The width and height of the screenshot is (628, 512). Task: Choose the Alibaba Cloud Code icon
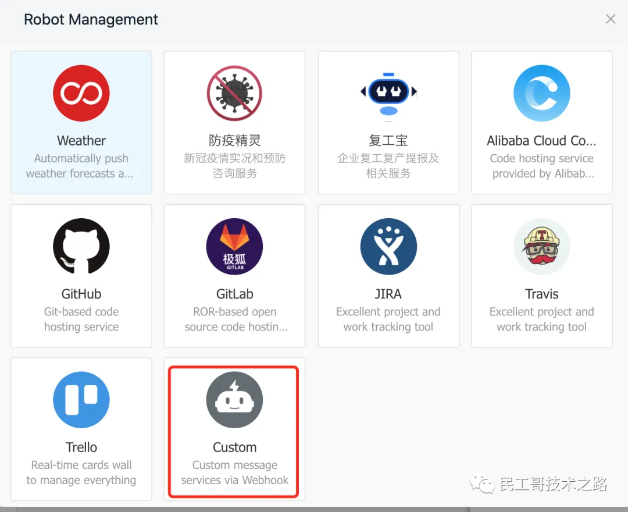coord(542,93)
